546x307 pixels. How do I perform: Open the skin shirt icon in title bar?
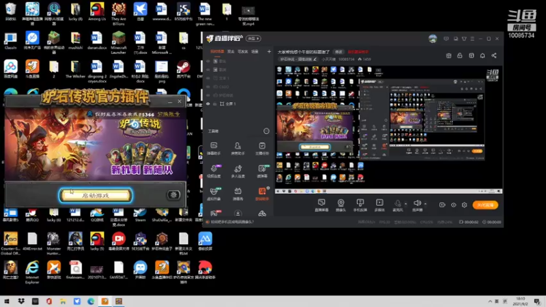(x=464, y=39)
